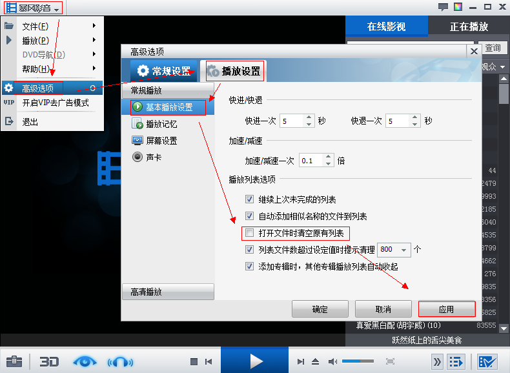Screen dimensions: 510x373
Task: Uncheck 自动添加相似名称的文件到列表 checkbox
Action: pyautogui.click(x=249, y=216)
